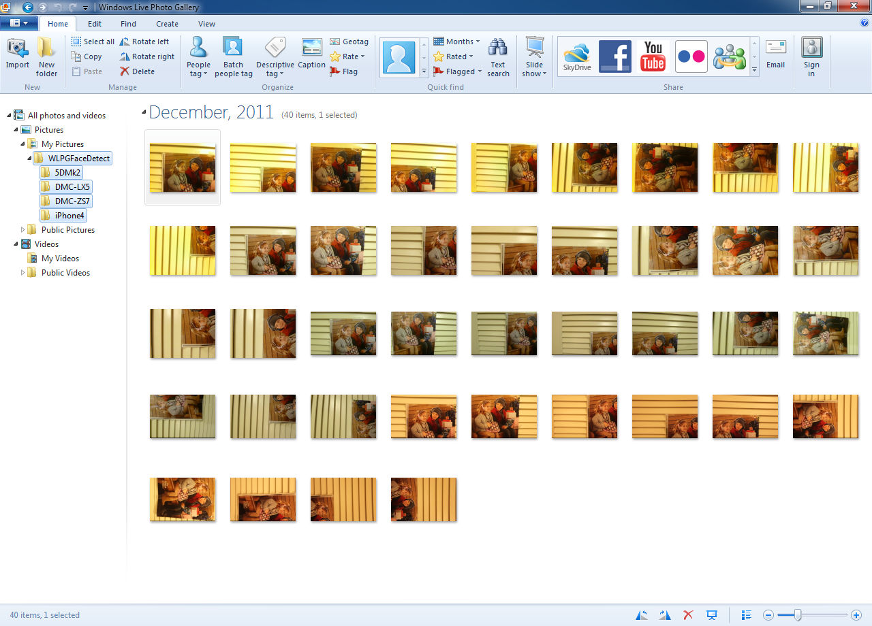Screen dimensions: 872x626
Task: Switch to the View tab
Action: pyautogui.click(x=206, y=24)
